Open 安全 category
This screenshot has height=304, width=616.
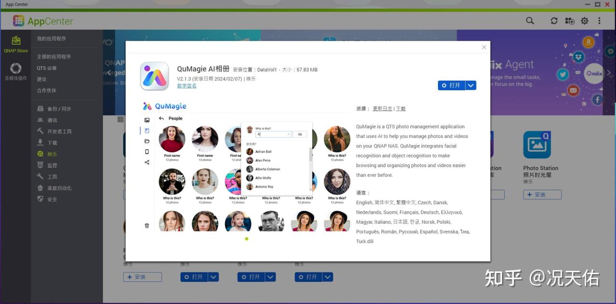point(47,199)
